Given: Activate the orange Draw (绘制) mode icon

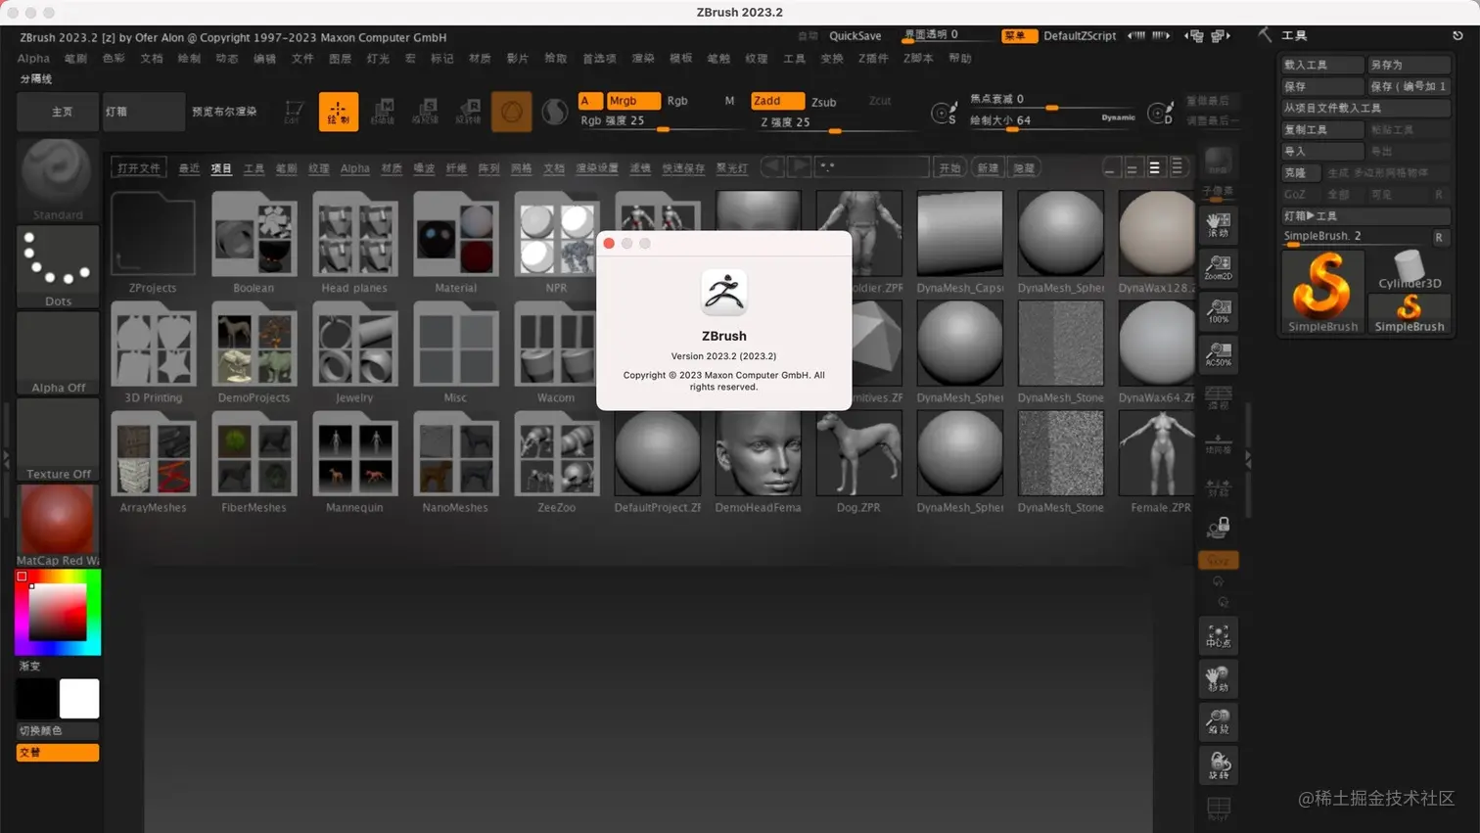Looking at the screenshot, I should [338, 112].
